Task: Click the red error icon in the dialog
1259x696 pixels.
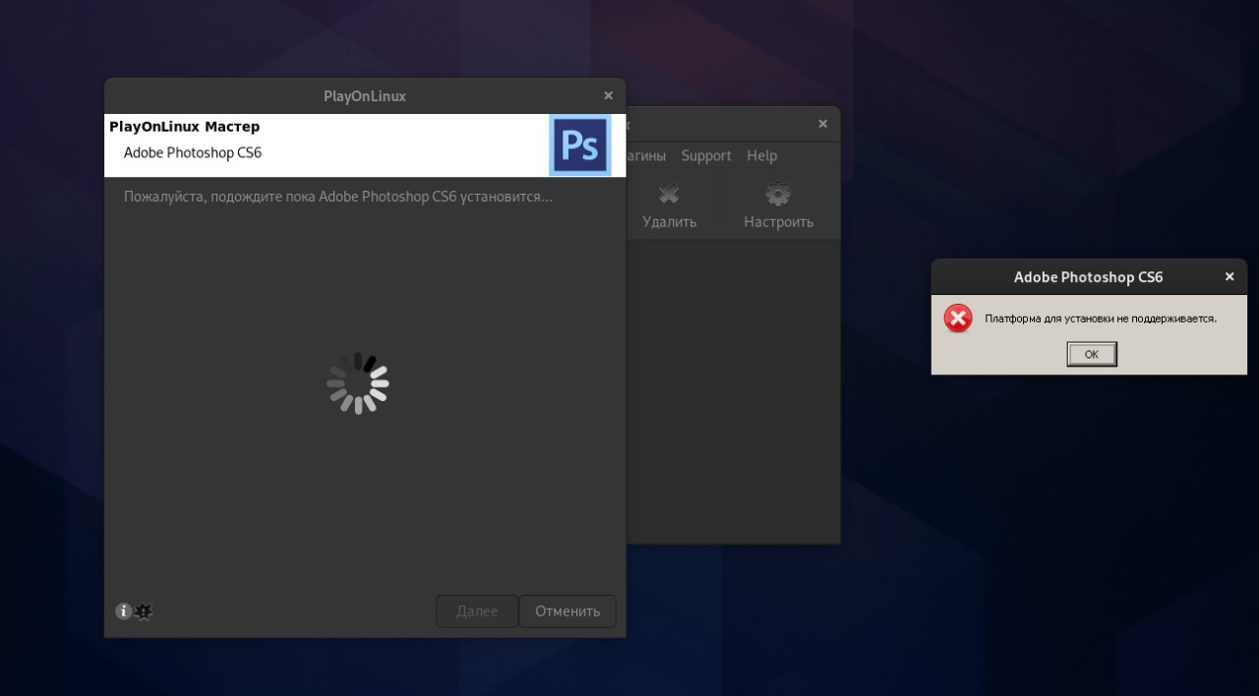Action: point(958,318)
